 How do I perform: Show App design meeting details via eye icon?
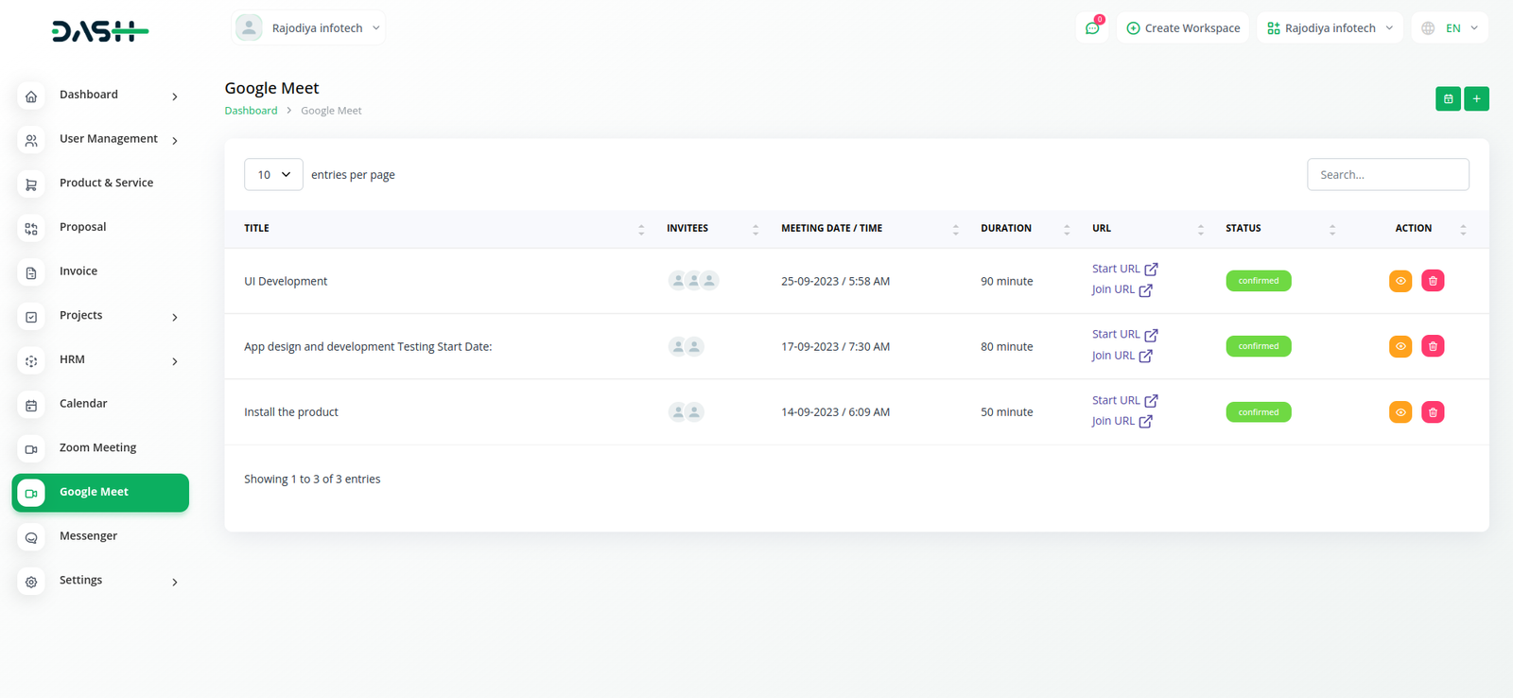[1400, 346]
